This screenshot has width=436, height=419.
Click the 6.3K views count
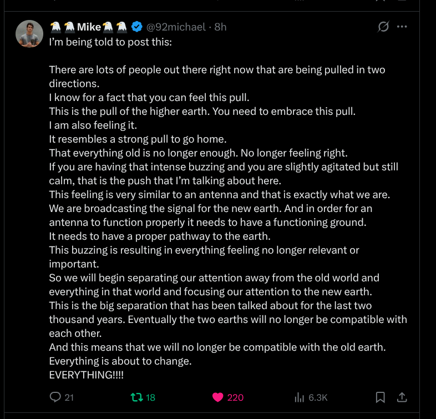click(318, 397)
